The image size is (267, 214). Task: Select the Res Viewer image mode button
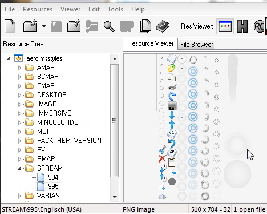point(225,26)
